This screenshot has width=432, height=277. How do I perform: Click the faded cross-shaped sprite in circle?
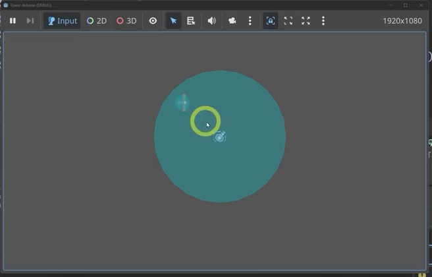click(182, 103)
